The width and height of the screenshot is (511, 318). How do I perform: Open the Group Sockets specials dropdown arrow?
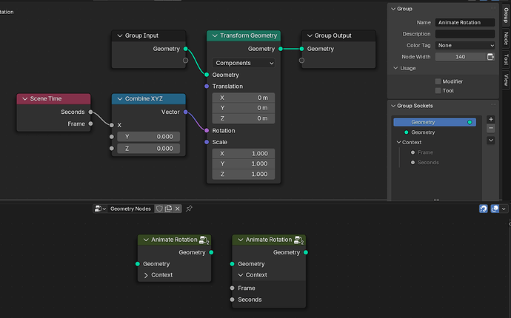tap(491, 141)
